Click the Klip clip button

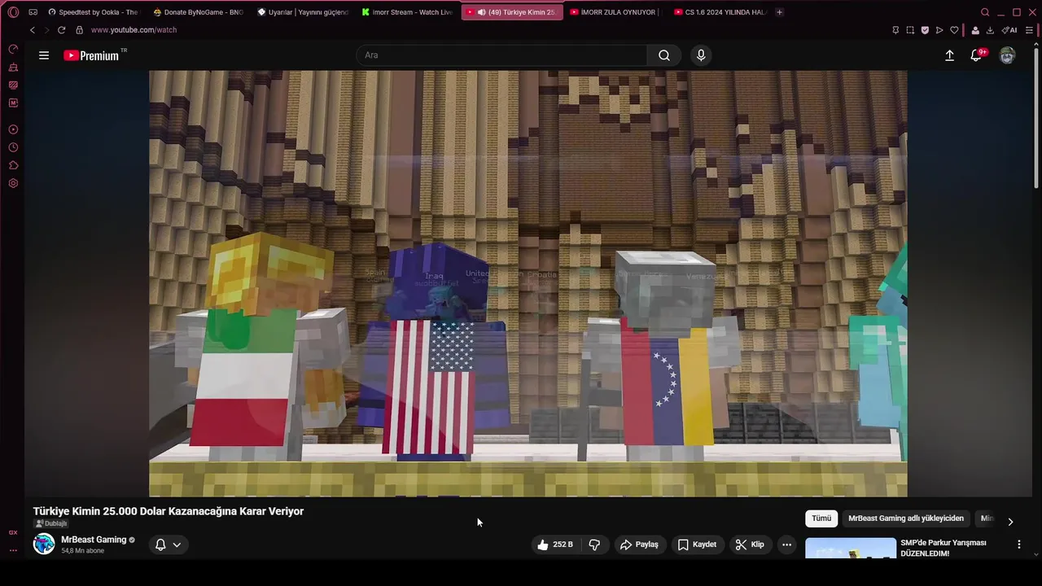(750, 544)
